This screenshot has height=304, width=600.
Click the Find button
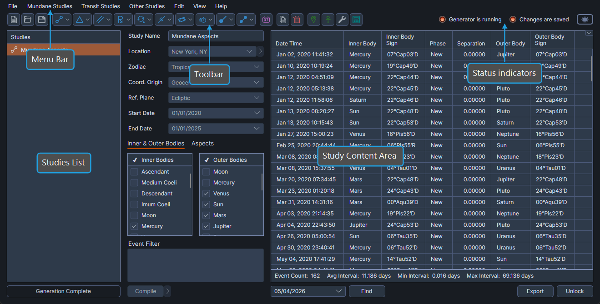pyautogui.click(x=367, y=291)
